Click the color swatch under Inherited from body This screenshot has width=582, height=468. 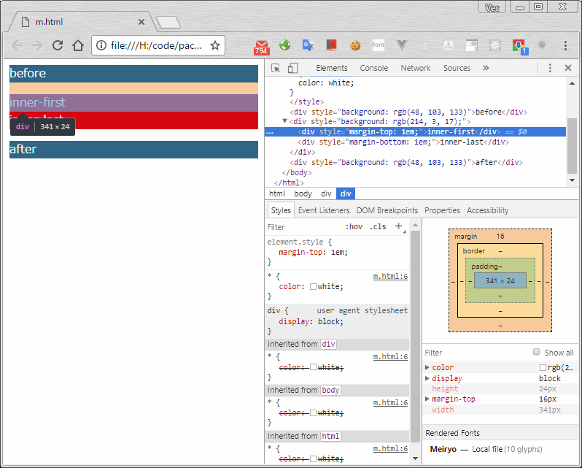coord(313,413)
